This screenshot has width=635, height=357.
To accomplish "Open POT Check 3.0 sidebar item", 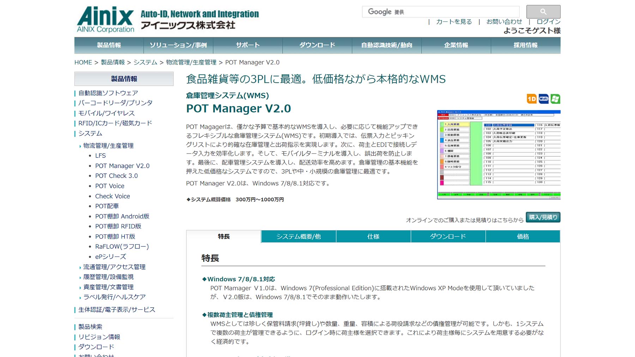I will coord(116,176).
